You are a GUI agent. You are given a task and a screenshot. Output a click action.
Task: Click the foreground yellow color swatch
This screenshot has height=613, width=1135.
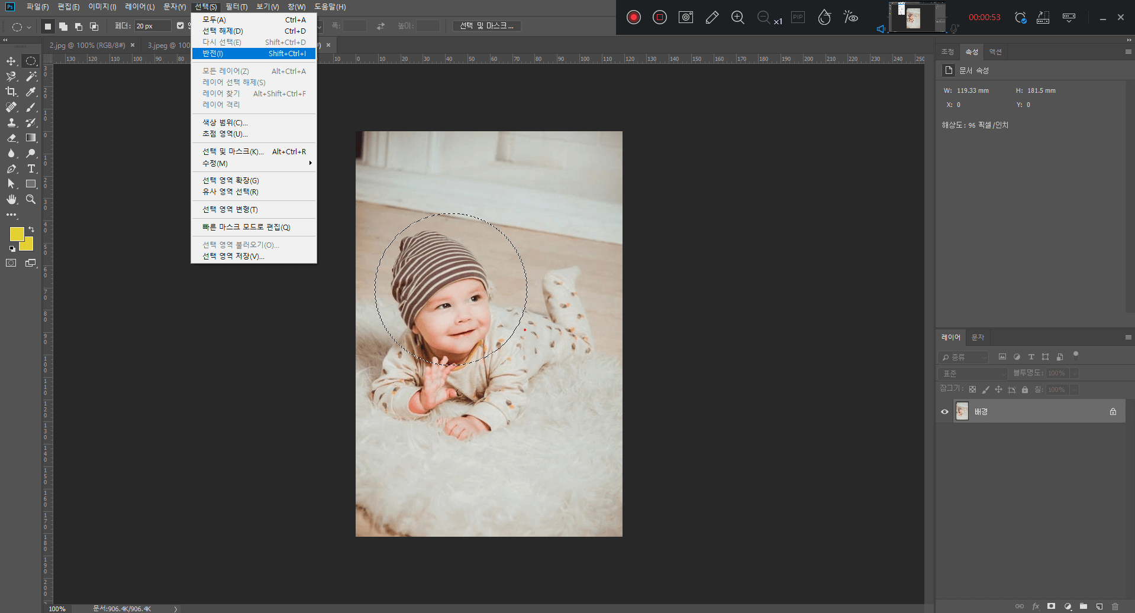pos(16,234)
